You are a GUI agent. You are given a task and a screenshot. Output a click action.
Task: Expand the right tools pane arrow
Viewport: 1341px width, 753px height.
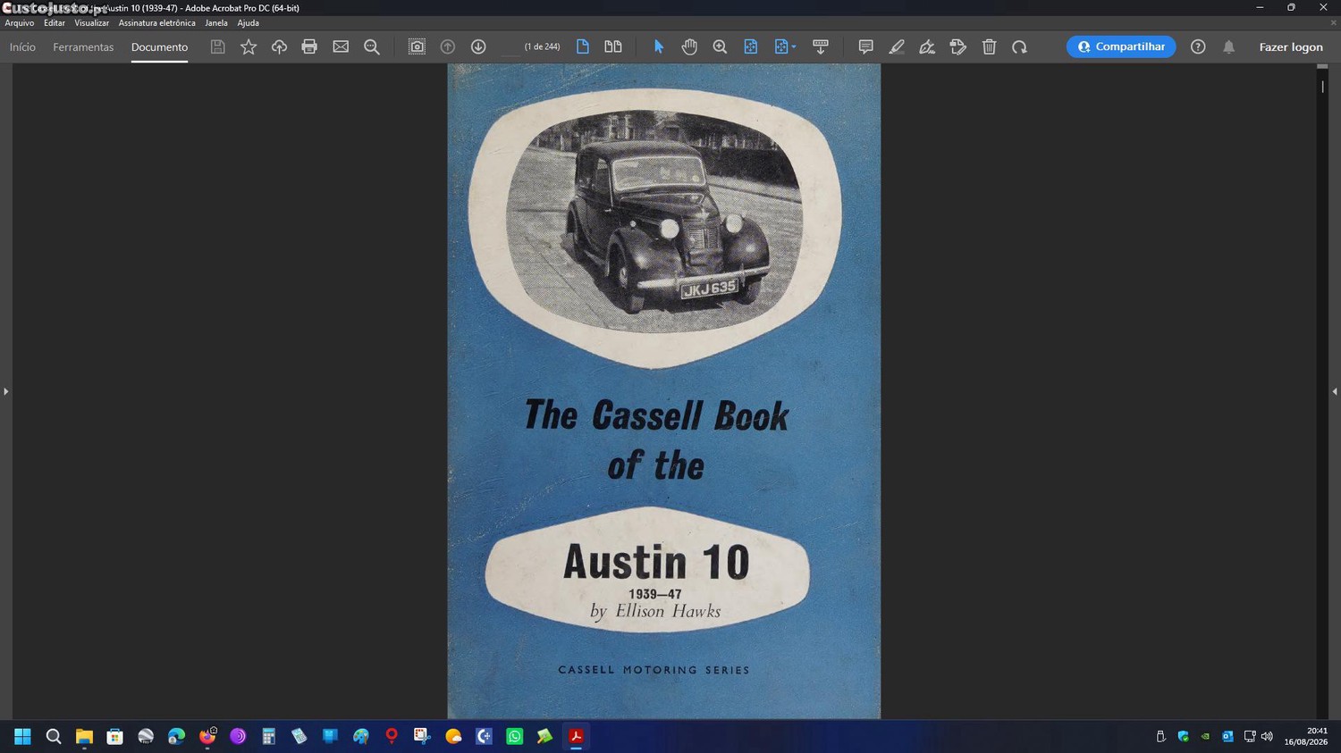point(1335,391)
